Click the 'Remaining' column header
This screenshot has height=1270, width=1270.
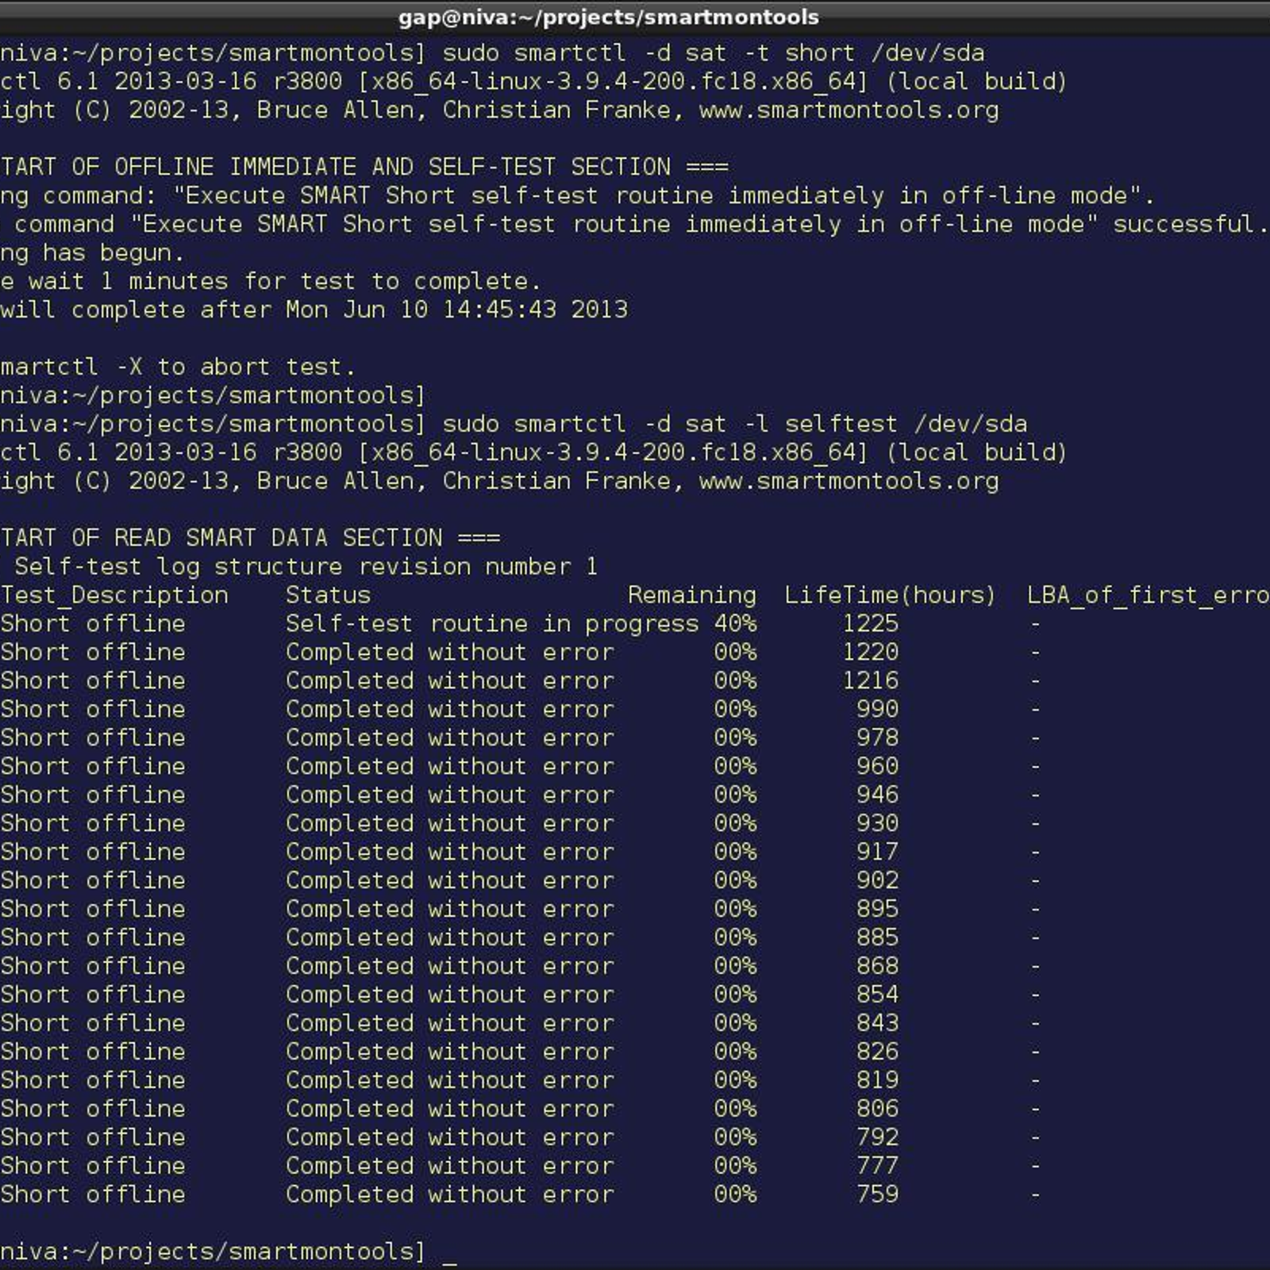691,595
